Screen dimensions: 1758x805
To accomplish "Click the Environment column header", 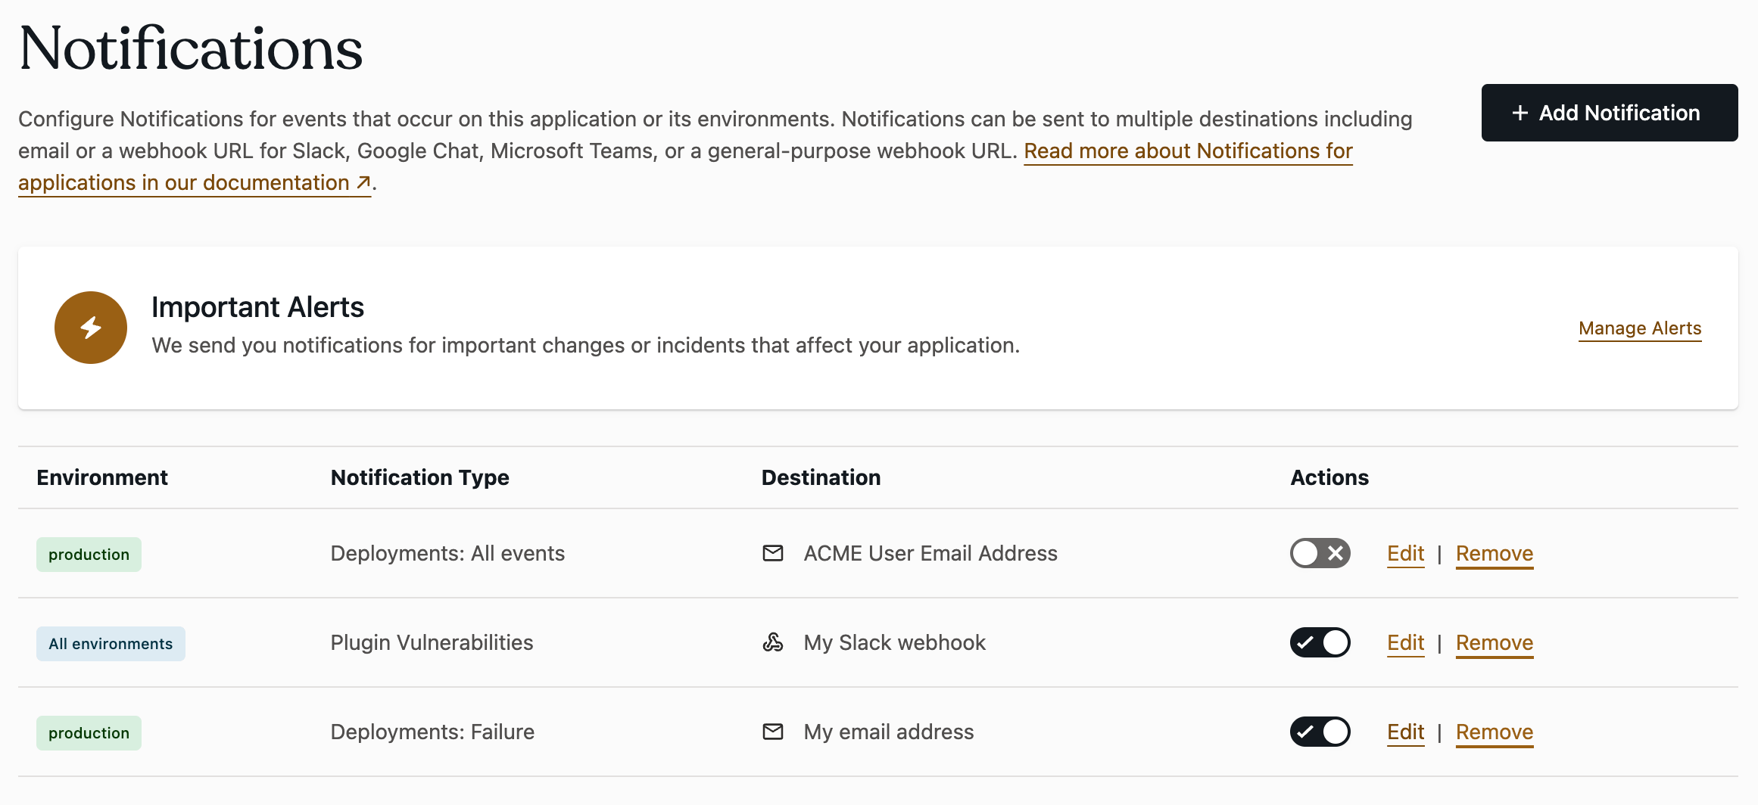I will point(102,477).
